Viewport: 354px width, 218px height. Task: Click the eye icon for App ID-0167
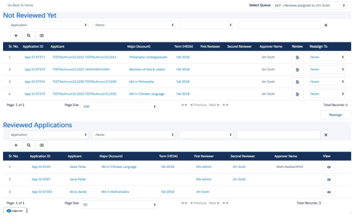pyautogui.click(x=329, y=179)
